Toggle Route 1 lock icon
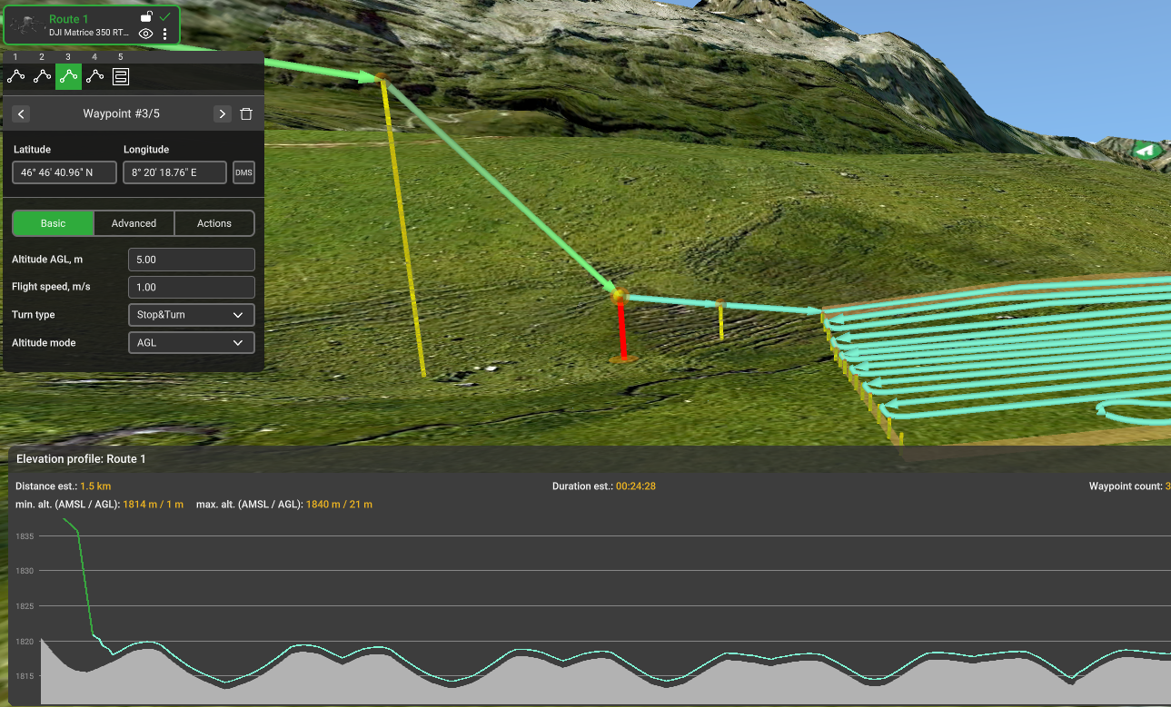This screenshot has width=1171, height=707. [x=146, y=16]
